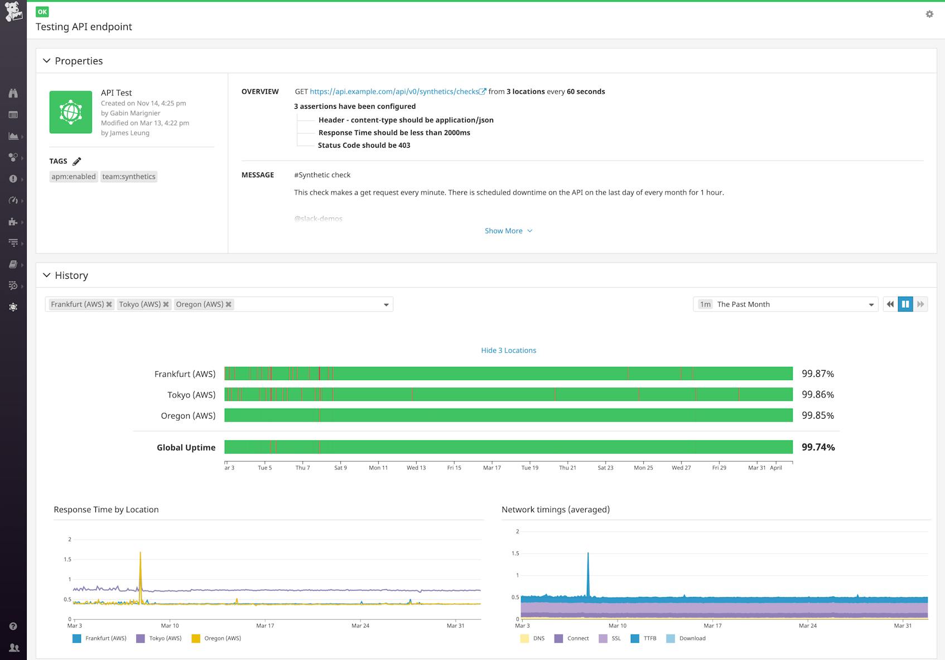Open the APM gauge icon

(13, 200)
